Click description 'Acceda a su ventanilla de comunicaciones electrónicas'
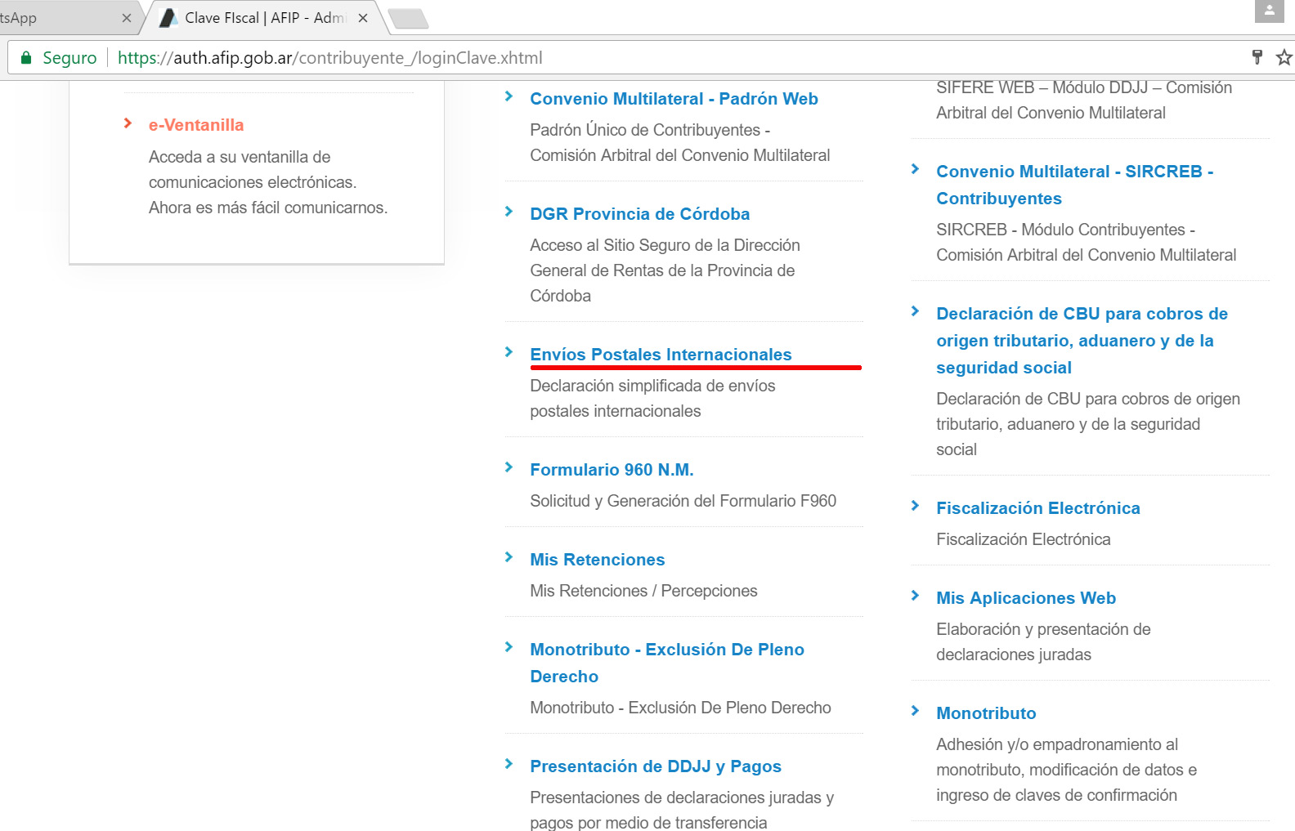1295x831 pixels. [253, 169]
